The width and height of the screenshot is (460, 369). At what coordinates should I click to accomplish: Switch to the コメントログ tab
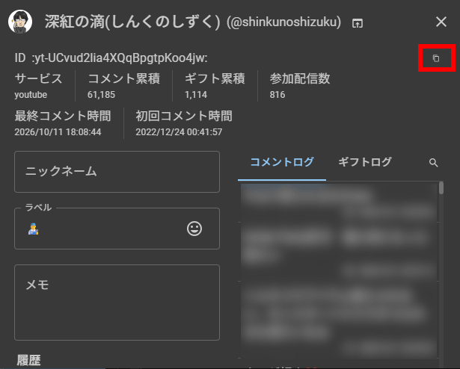(x=282, y=162)
